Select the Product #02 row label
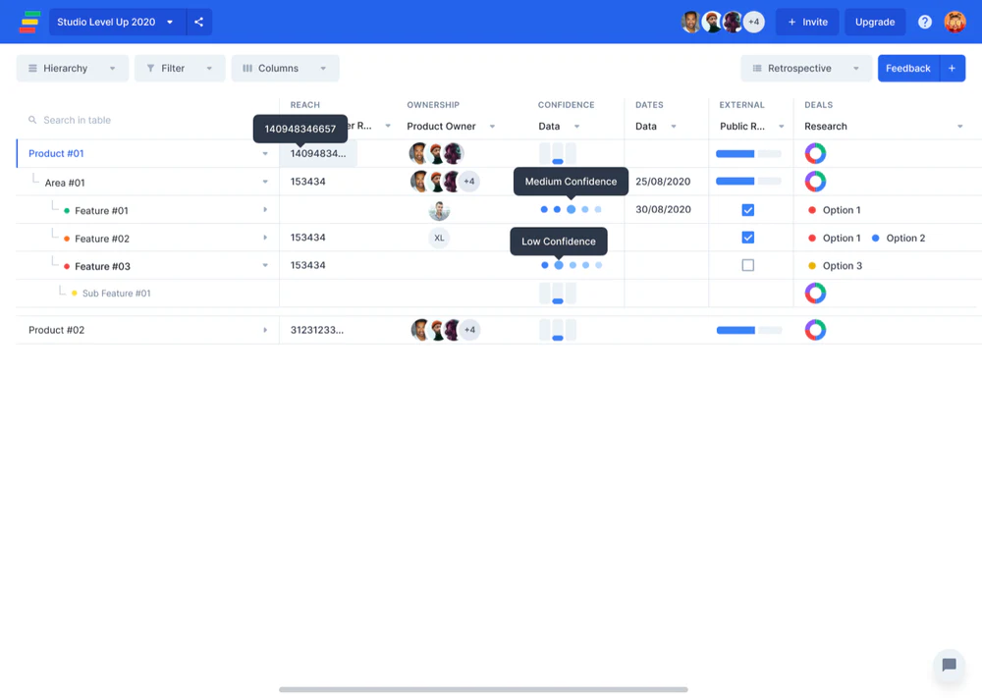 [56, 330]
